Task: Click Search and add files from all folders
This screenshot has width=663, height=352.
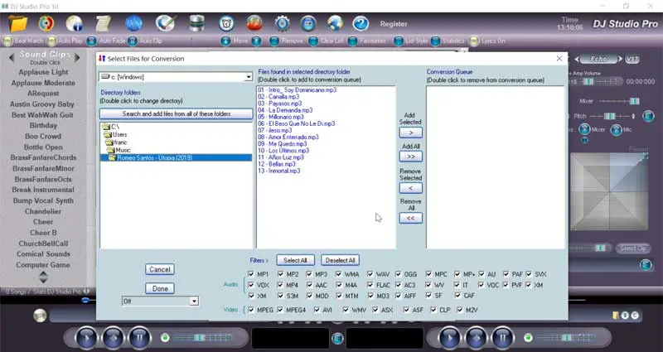Action: [177, 113]
